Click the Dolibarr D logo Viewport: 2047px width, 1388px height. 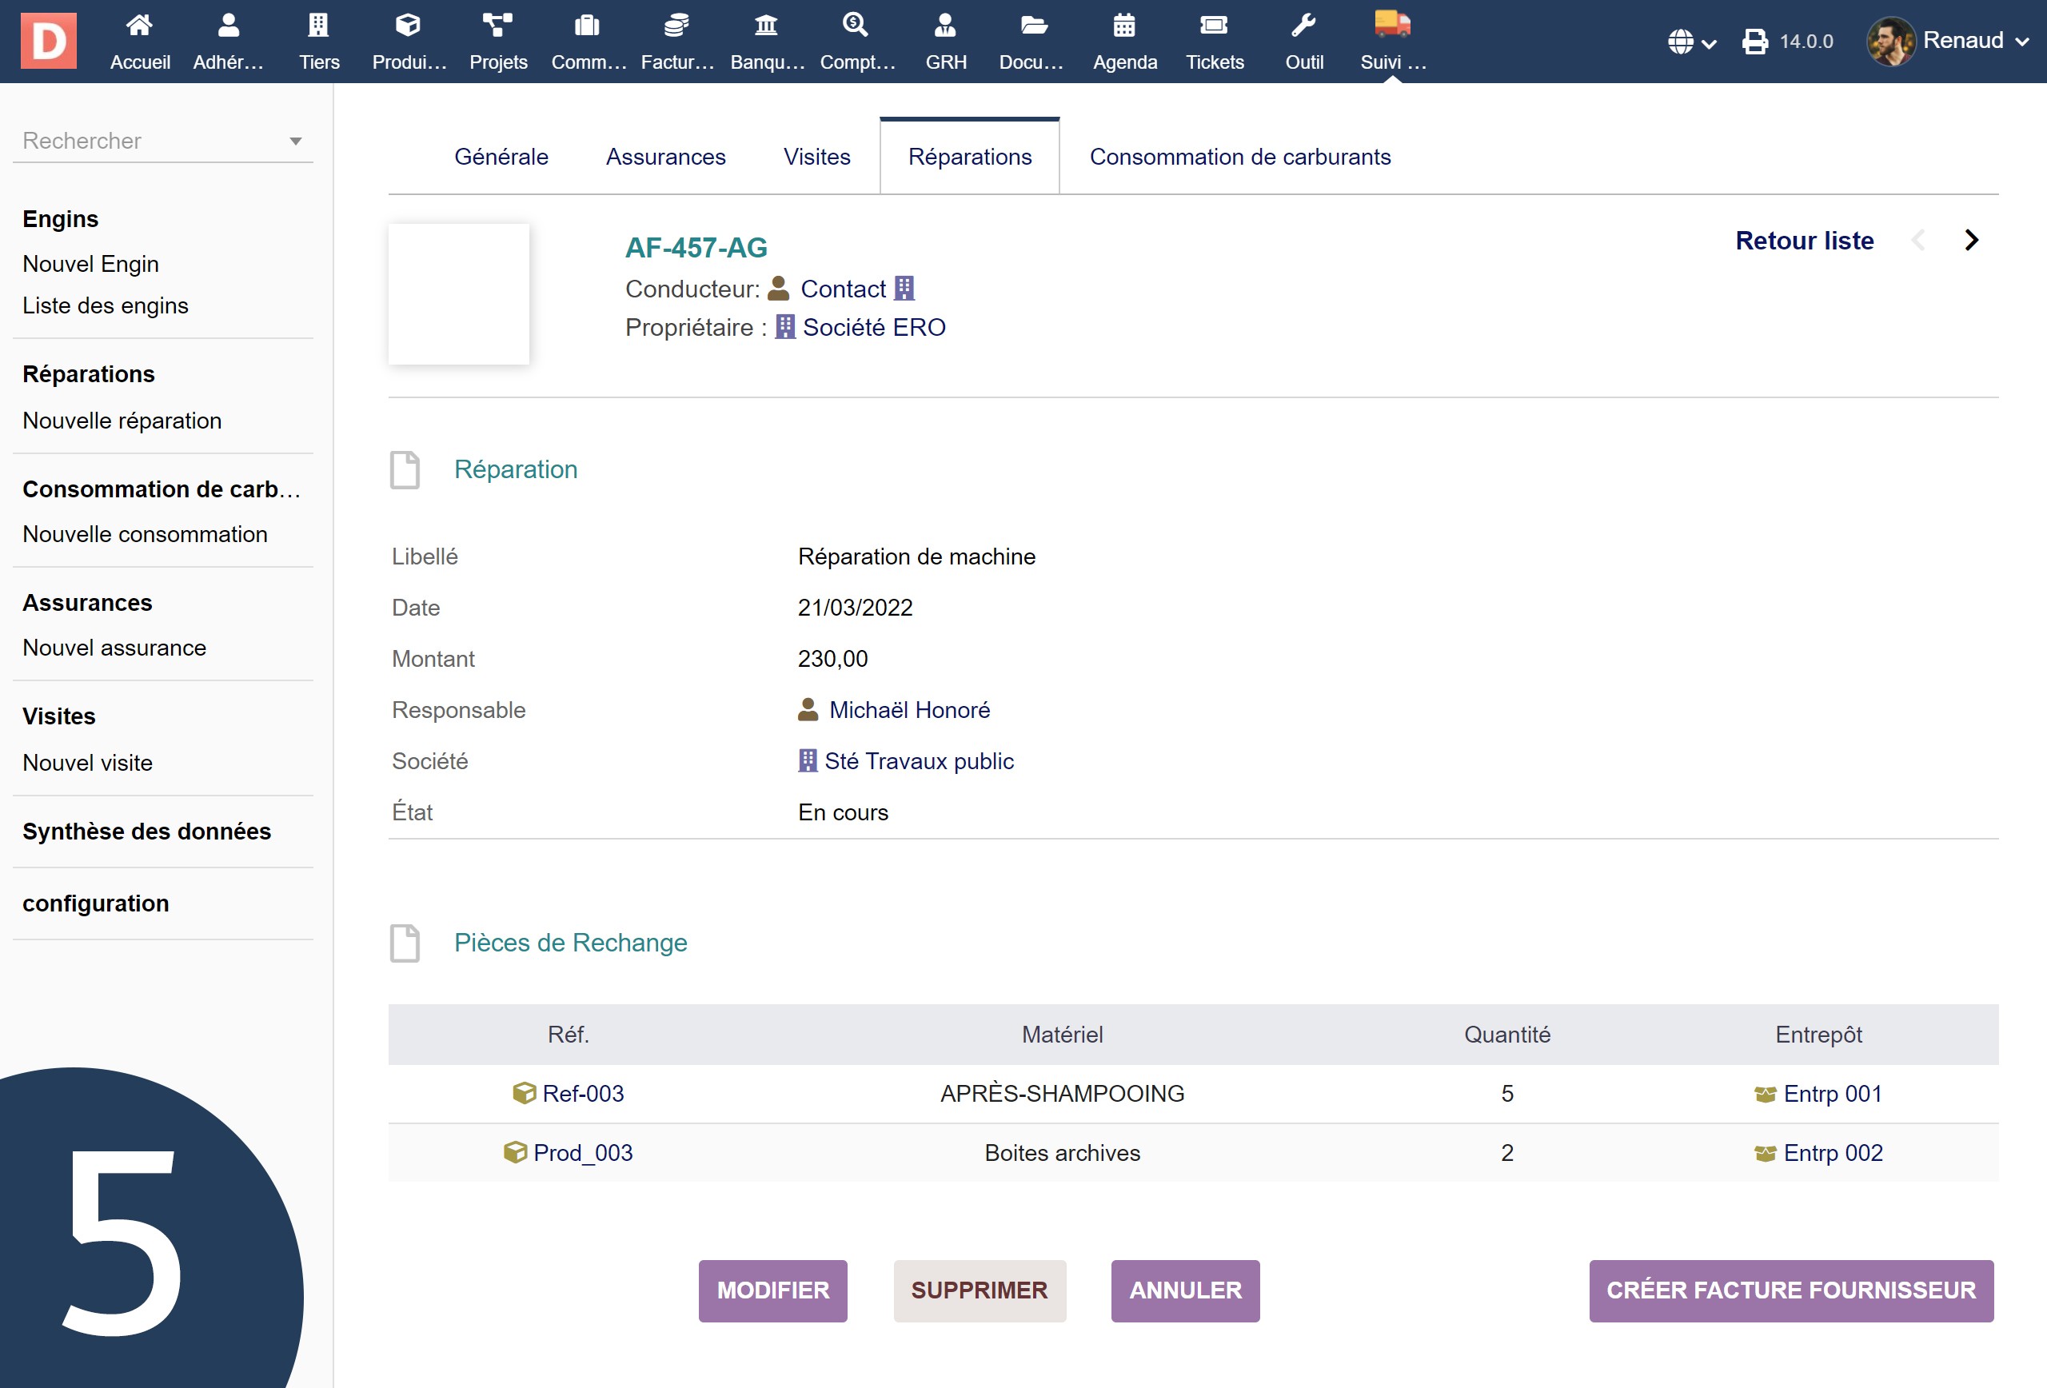[x=49, y=41]
